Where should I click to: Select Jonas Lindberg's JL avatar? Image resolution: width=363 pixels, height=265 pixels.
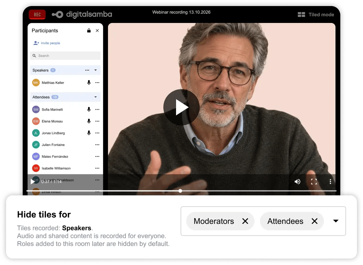coord(36,133)
